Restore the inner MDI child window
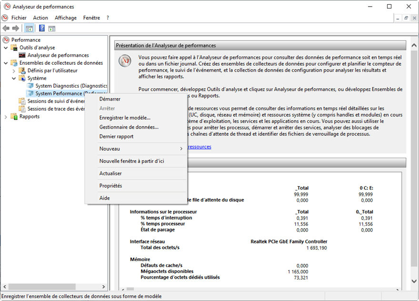The image size is (419, 301). click(406, 18)
